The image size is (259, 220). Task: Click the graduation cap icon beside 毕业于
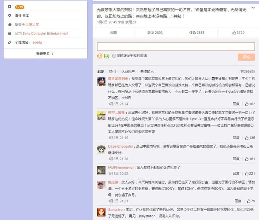[x=10, y=25]
